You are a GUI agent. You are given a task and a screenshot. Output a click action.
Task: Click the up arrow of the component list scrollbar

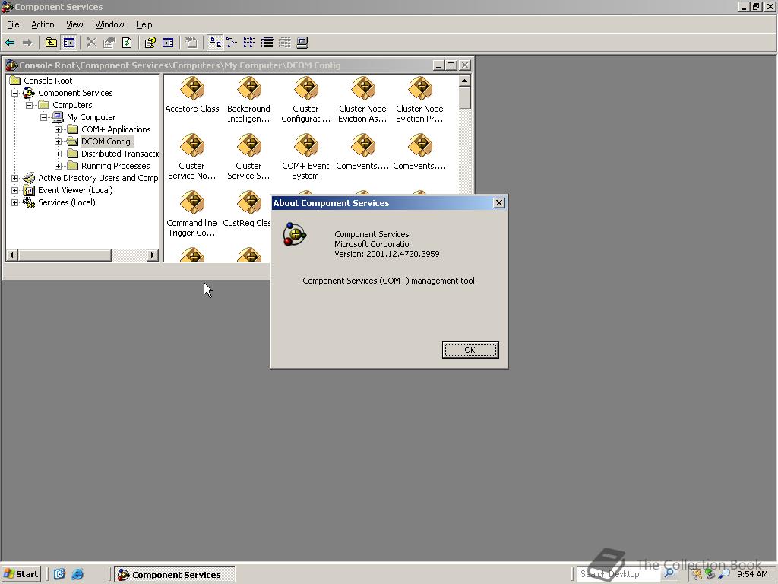pos(464,81)
